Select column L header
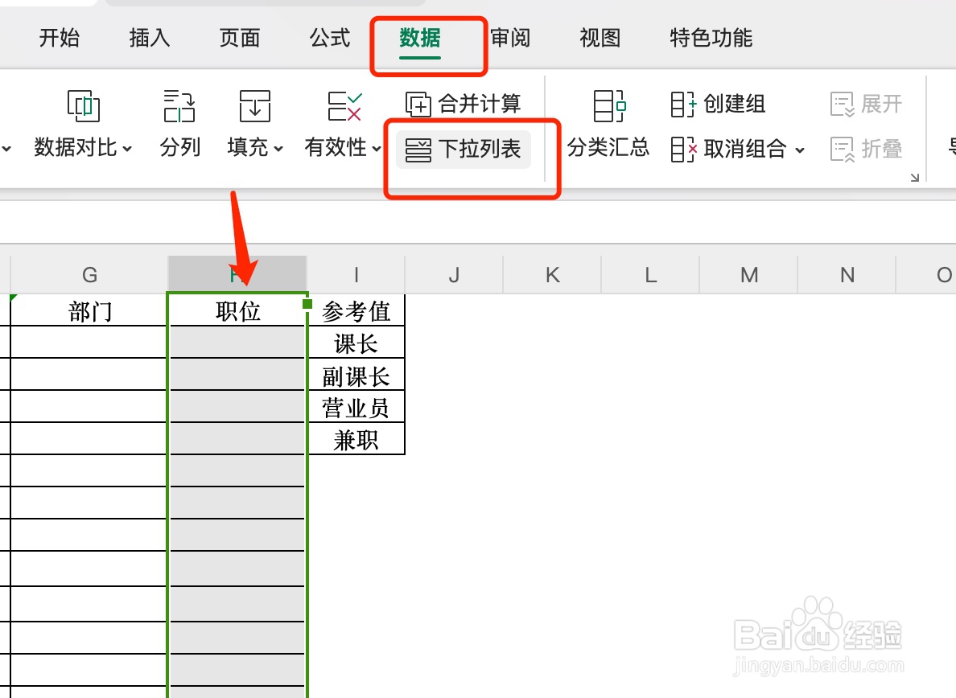 click(650, 275)
